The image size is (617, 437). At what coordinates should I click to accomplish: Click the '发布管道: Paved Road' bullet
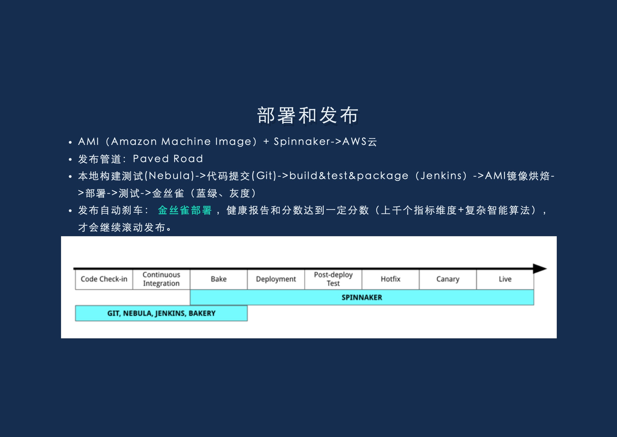point(141,159)
